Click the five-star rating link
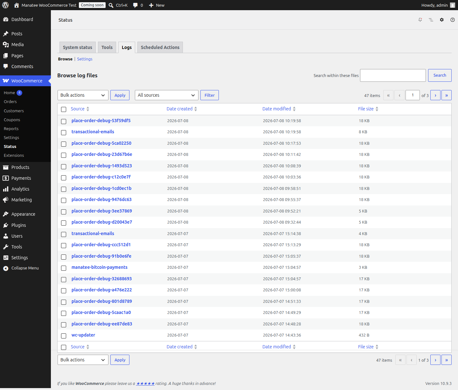The image size is (458, 390). (145, 384)
